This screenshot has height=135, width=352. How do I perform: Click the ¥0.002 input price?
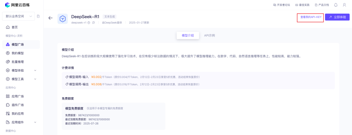(x=96, y=77)
